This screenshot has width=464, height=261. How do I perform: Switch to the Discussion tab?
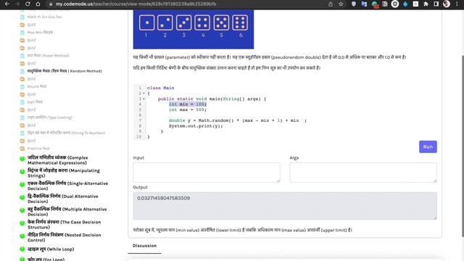(x=144, y=246)
